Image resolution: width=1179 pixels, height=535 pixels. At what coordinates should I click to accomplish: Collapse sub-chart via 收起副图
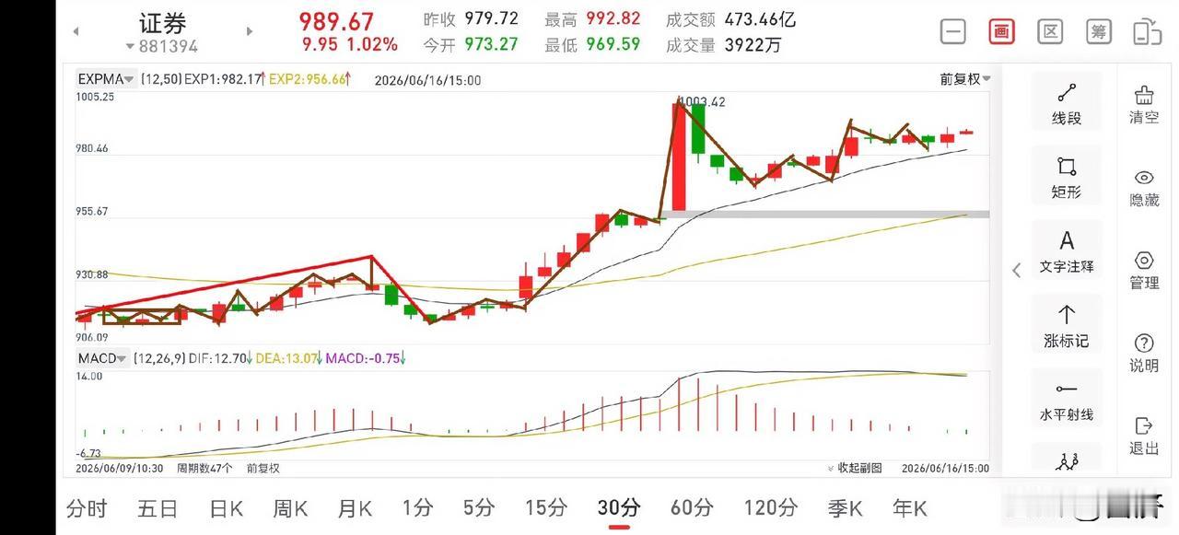[854, 468]
